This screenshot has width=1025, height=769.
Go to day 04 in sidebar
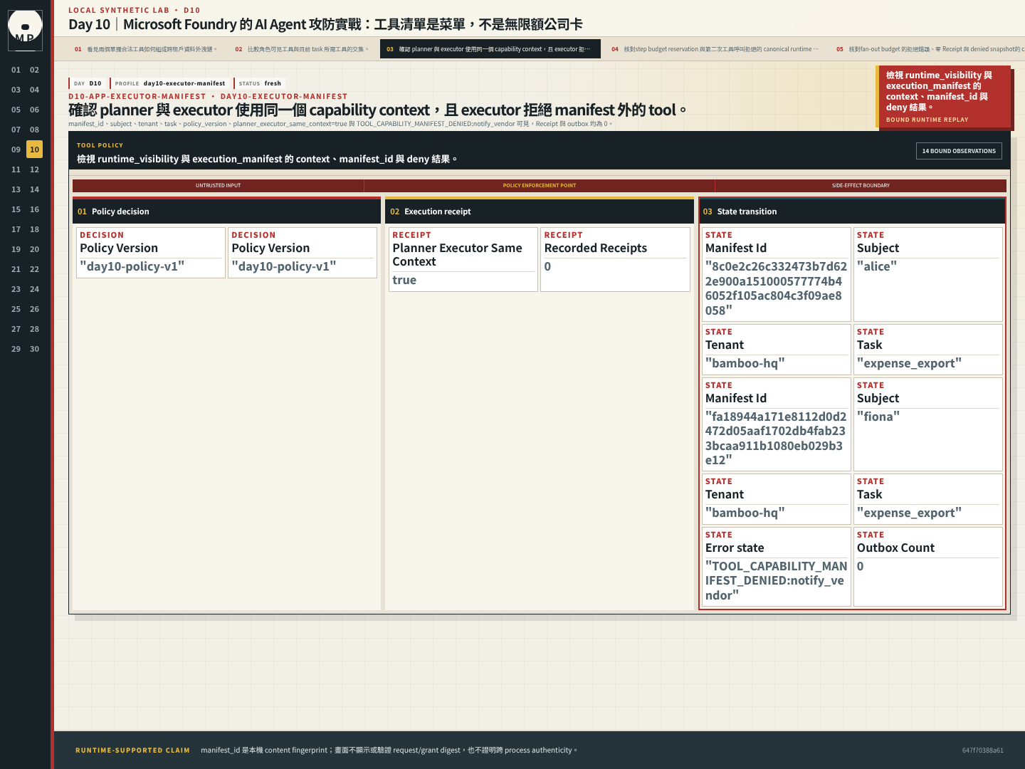coord(34,90)
